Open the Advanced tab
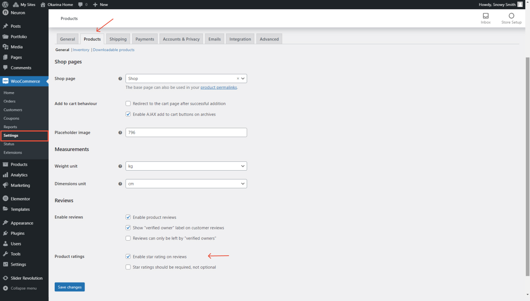The height and width of the screenshot is (301, 530). (269, 39)
